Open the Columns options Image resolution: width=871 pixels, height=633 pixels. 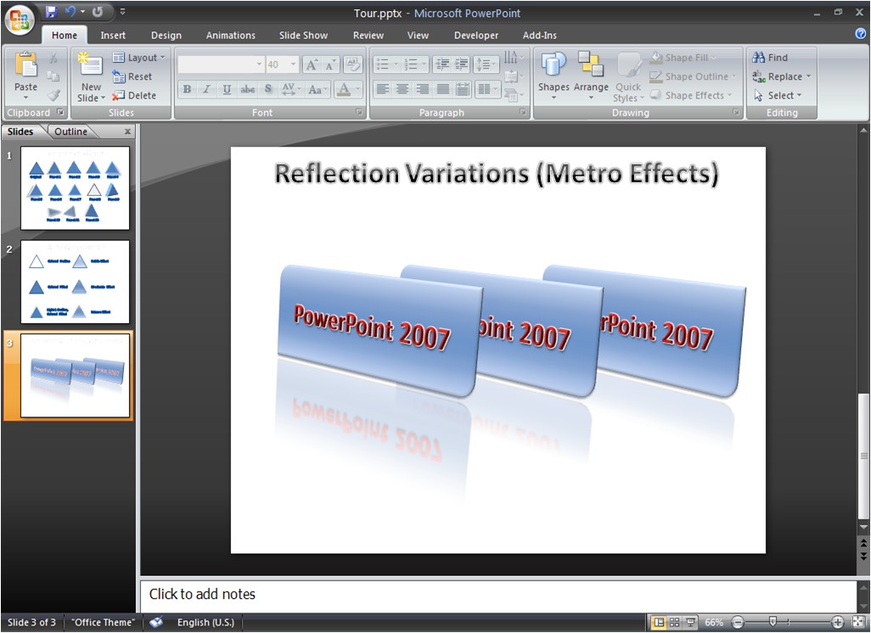[x=488, y=89]
